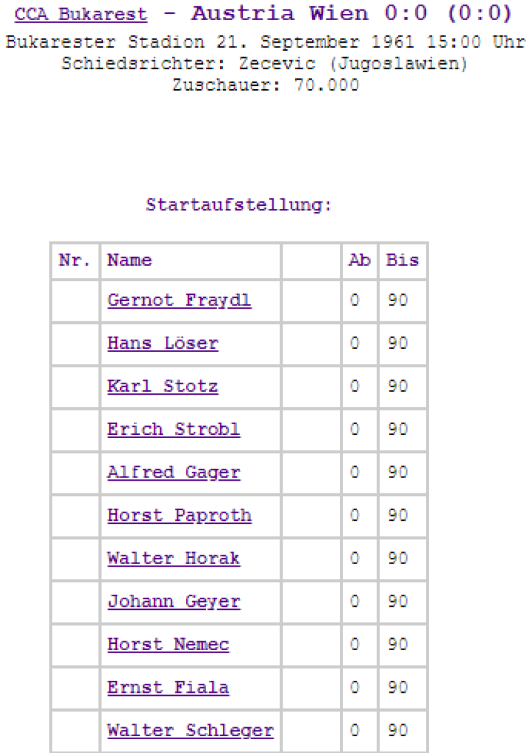Open the CCA Bukarest team link
The height and width of the screenshot is (753, 532).
80,14
